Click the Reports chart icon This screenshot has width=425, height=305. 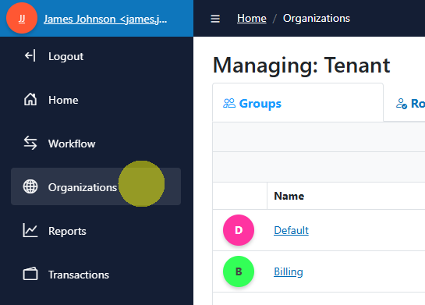[x=30, y=230]
